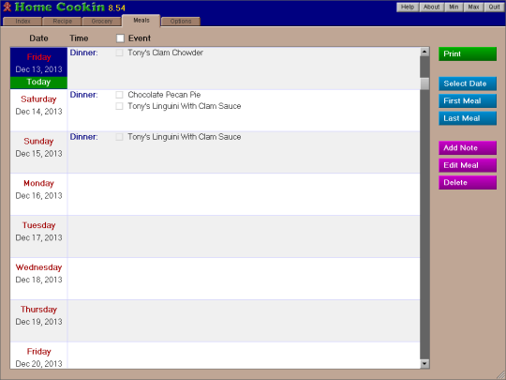The image size is (506, 380).
Task: Quit the application
Action: (x=494, y=8)
